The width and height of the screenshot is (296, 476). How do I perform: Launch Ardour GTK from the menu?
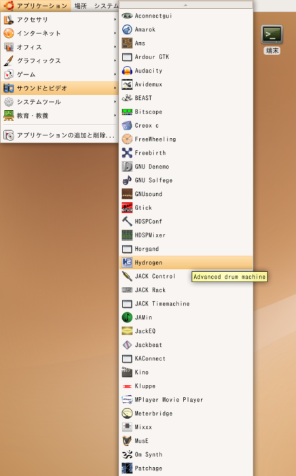tap(186, 56)
